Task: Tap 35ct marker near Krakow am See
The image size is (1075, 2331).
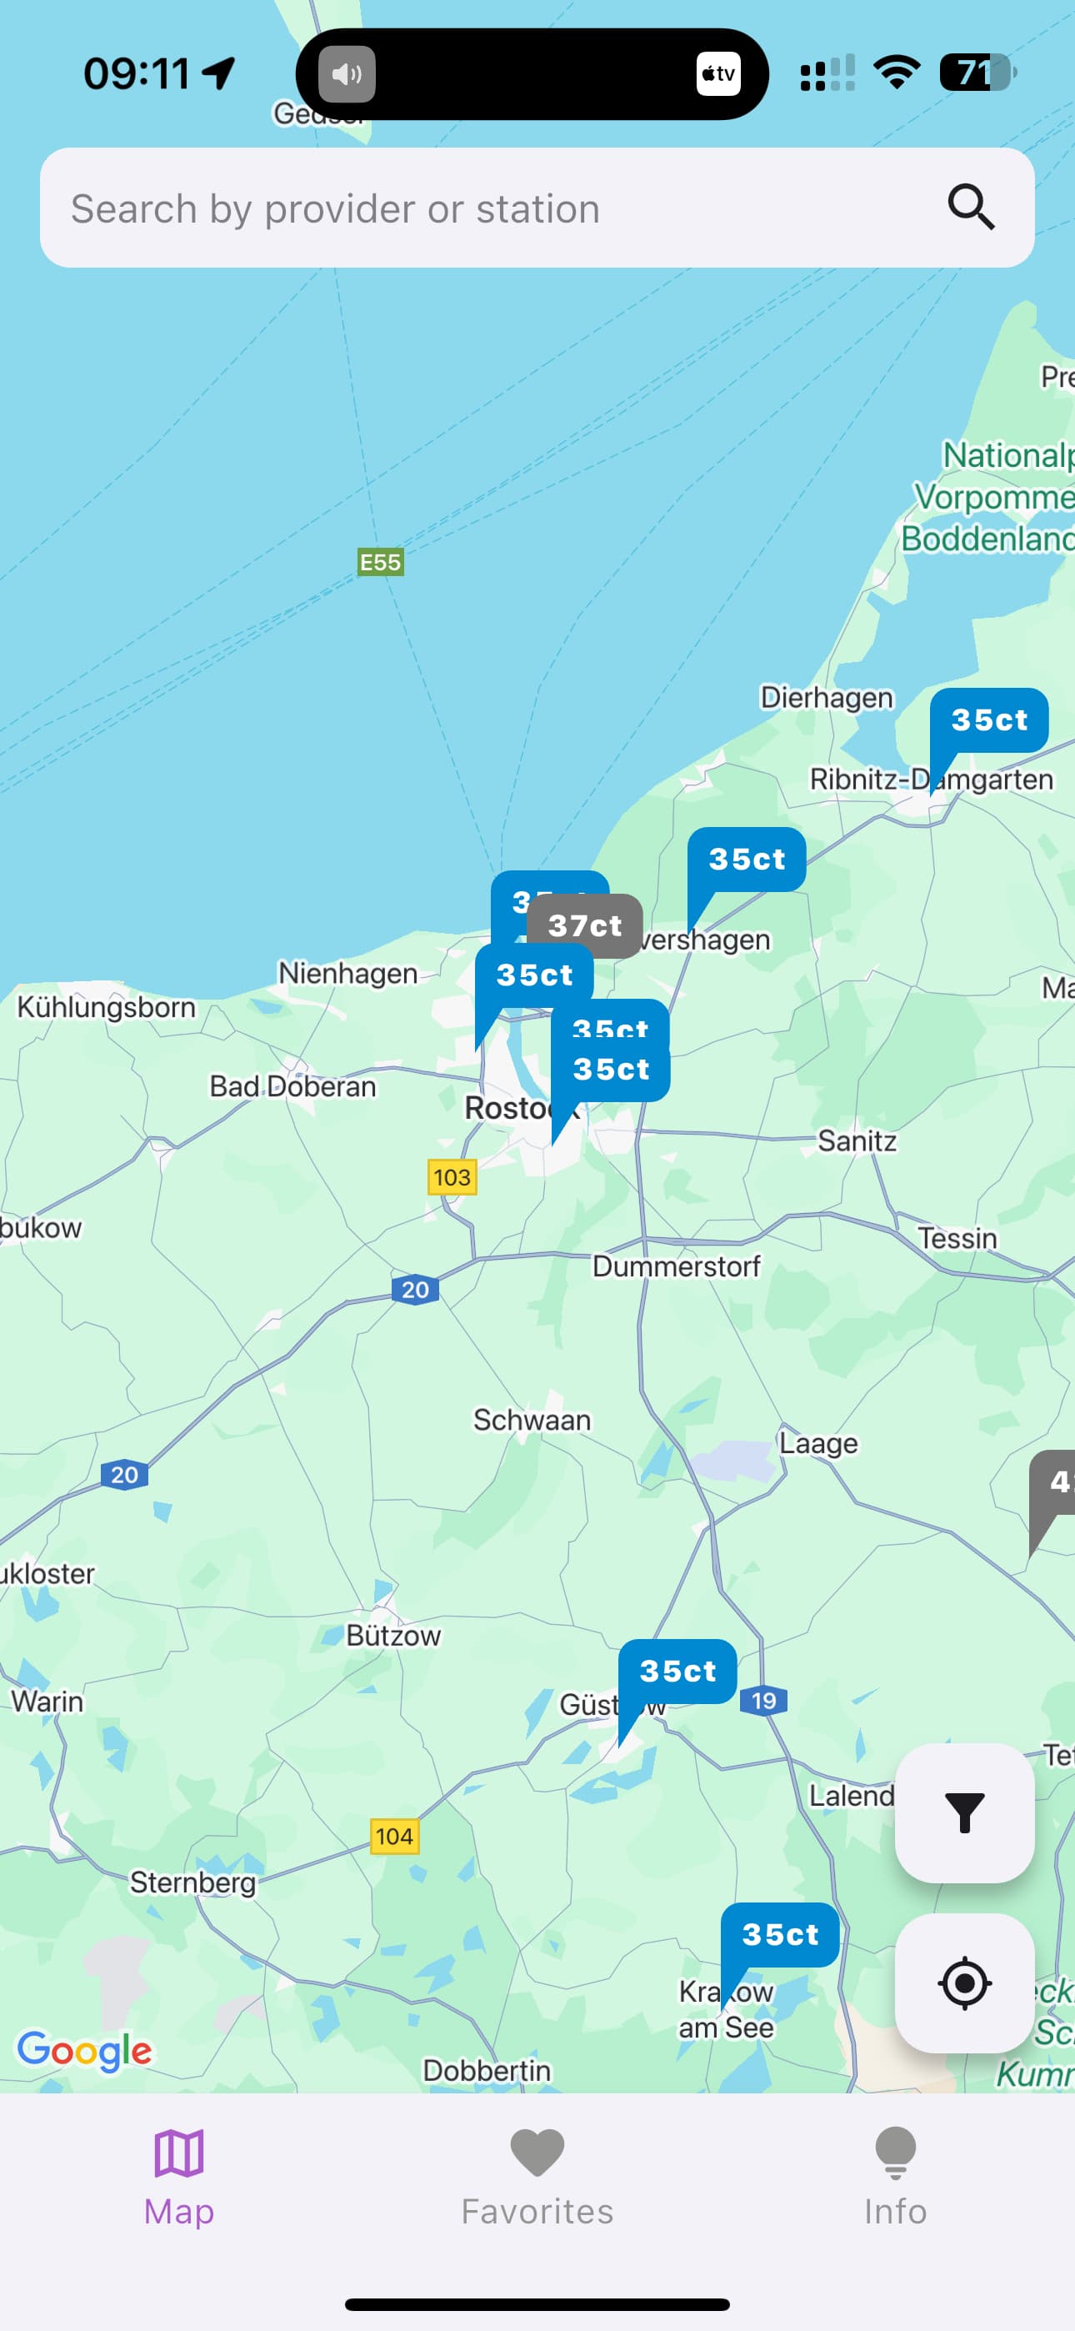Action: click(780, 1935)
